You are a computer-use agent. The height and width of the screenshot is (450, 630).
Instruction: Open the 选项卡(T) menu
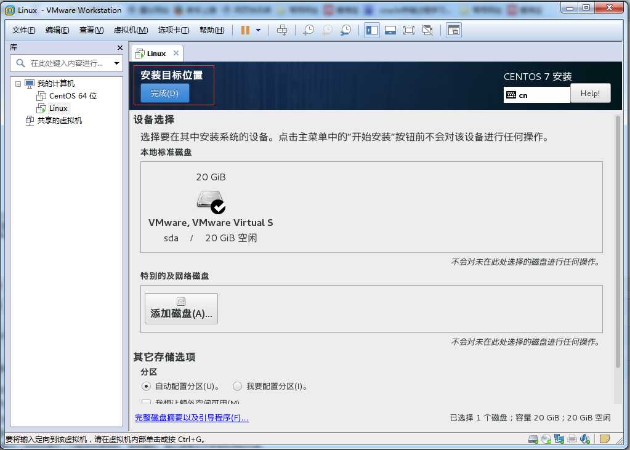pyautogui.click(x=174, y=30)
